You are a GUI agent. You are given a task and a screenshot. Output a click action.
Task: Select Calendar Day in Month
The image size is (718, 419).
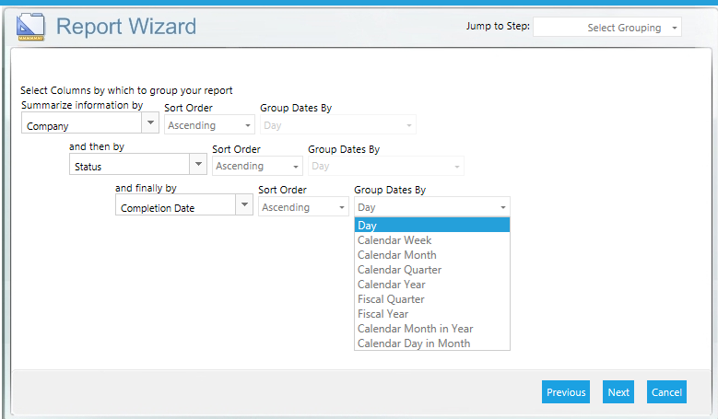pyautogui.click(x=431, y=343)
